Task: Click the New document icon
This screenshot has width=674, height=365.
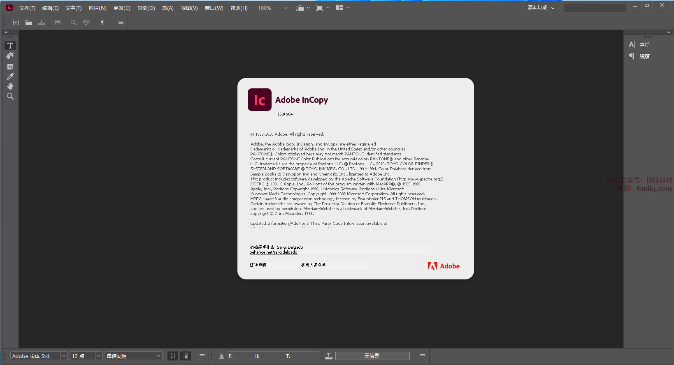Action: (x=16, y=23)
